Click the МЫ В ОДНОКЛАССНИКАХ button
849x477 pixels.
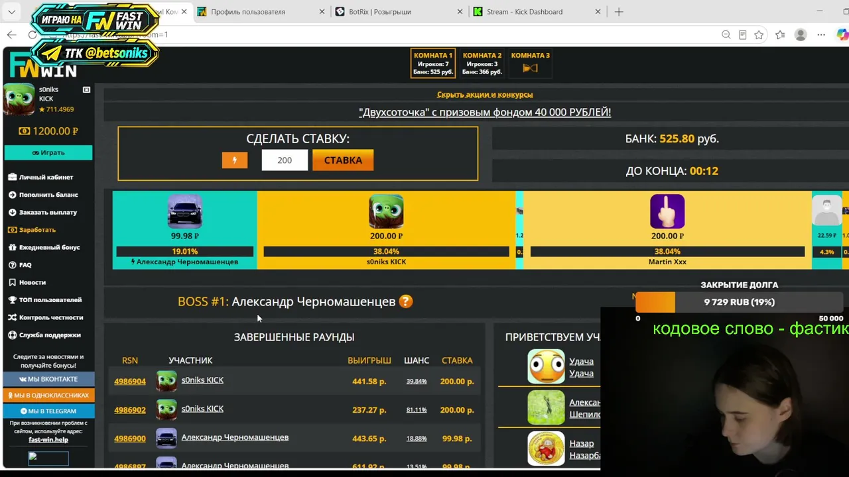[48, 395]
